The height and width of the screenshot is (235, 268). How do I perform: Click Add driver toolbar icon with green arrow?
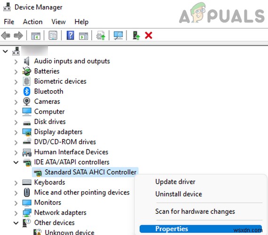tap(136, 35)
